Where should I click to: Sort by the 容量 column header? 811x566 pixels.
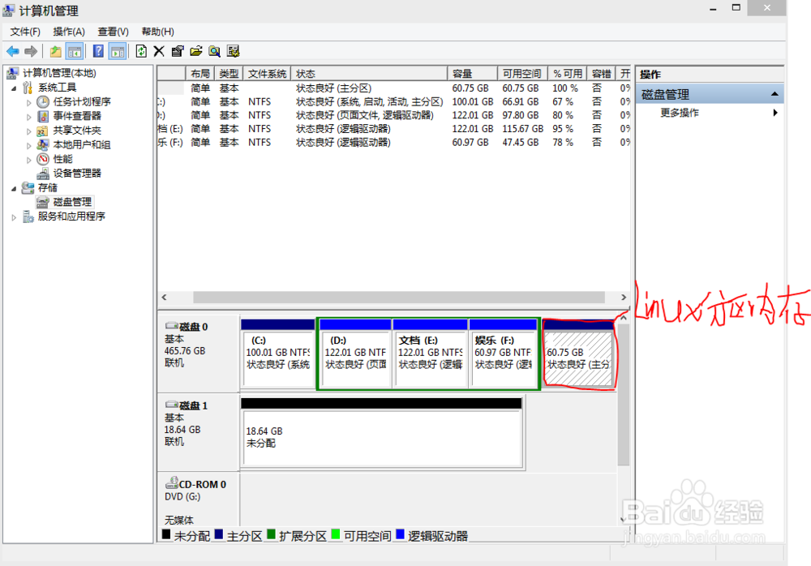[473, 74]
